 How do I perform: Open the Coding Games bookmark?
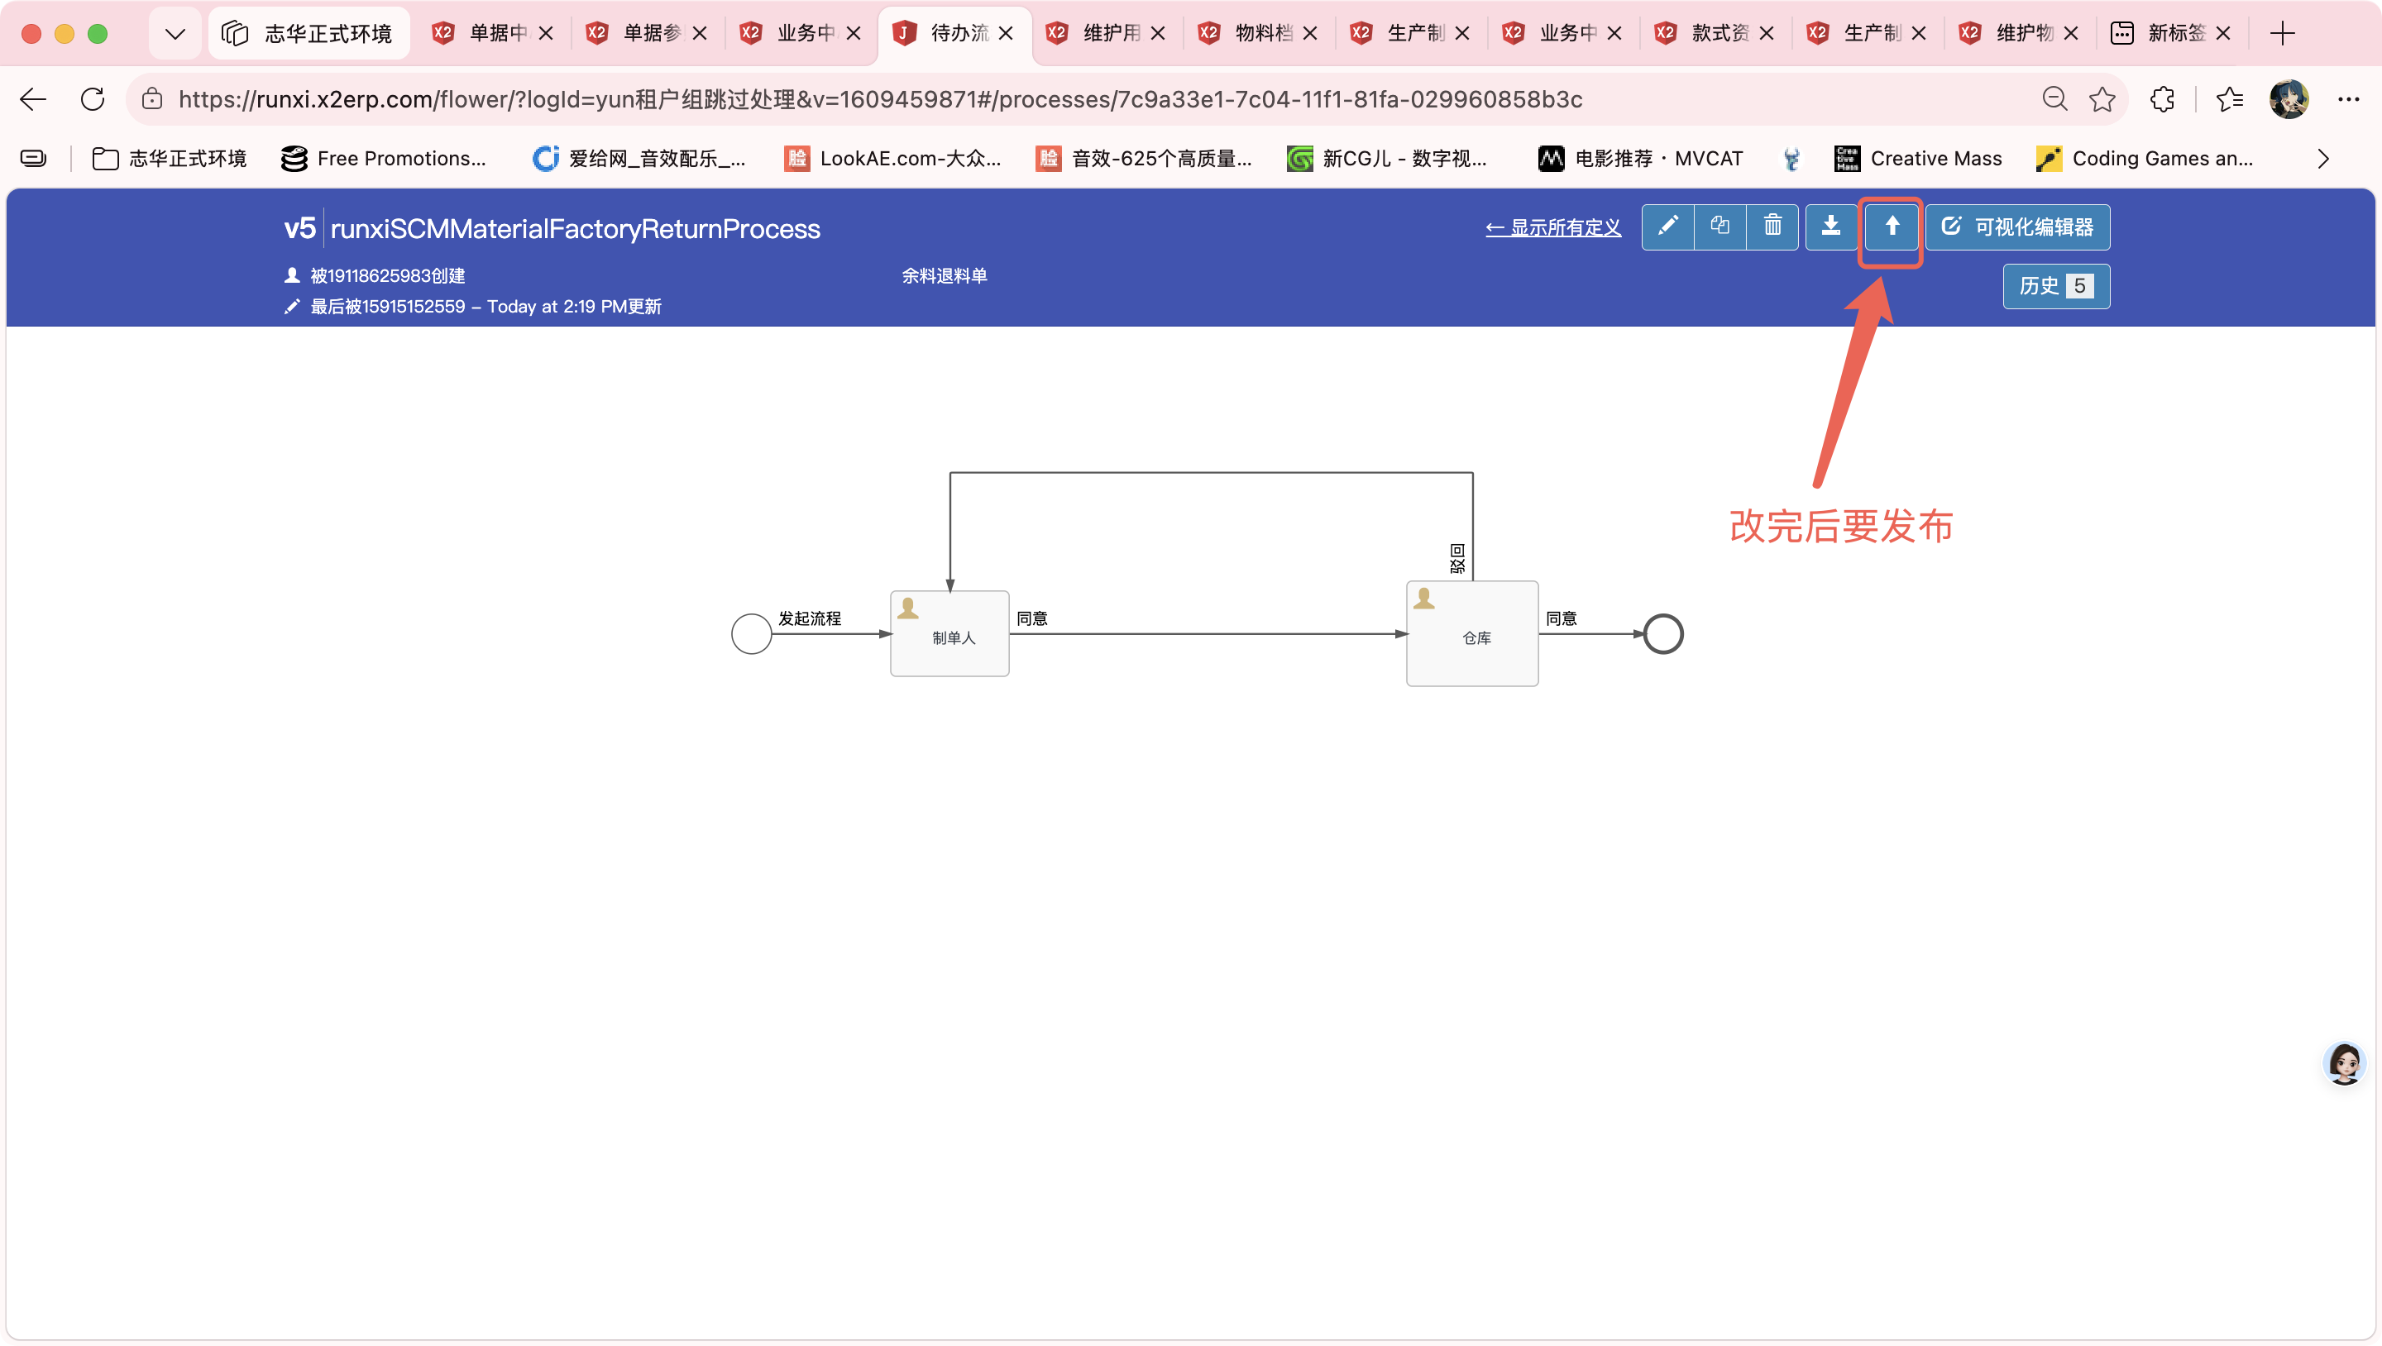pos(2145,158)
